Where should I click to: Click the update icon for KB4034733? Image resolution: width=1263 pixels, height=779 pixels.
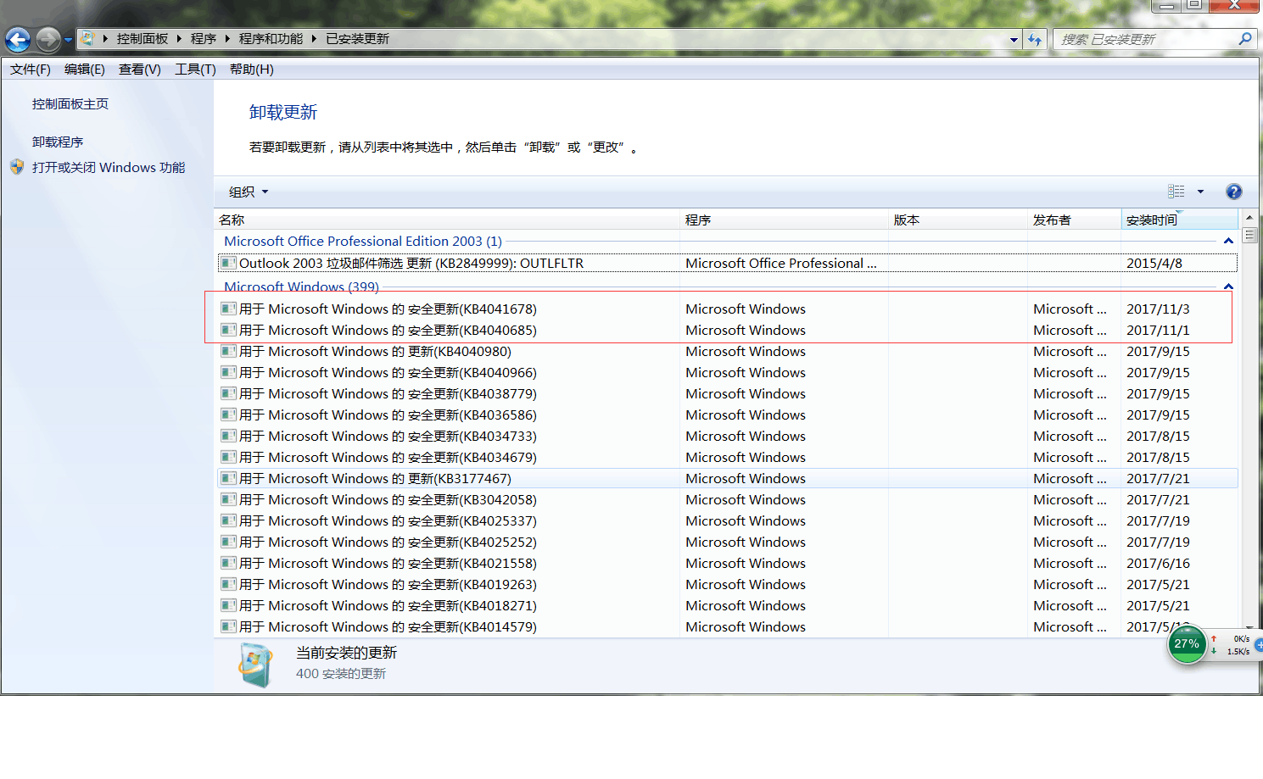pyautogui.click(x=227, y=436)
